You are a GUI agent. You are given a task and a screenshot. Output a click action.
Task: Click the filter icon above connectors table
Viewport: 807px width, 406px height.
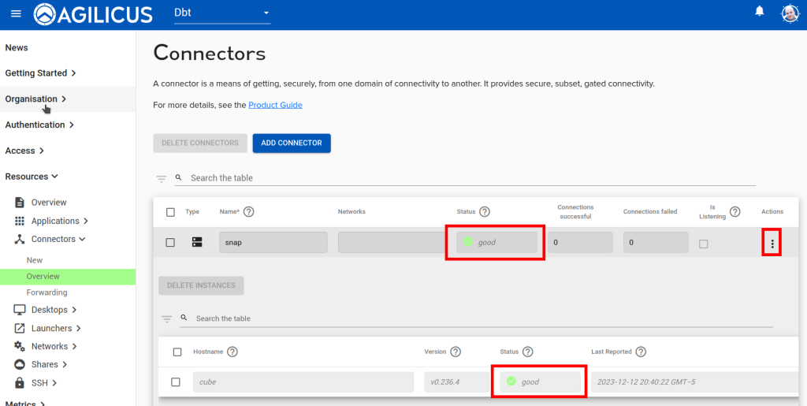[162, 179]
